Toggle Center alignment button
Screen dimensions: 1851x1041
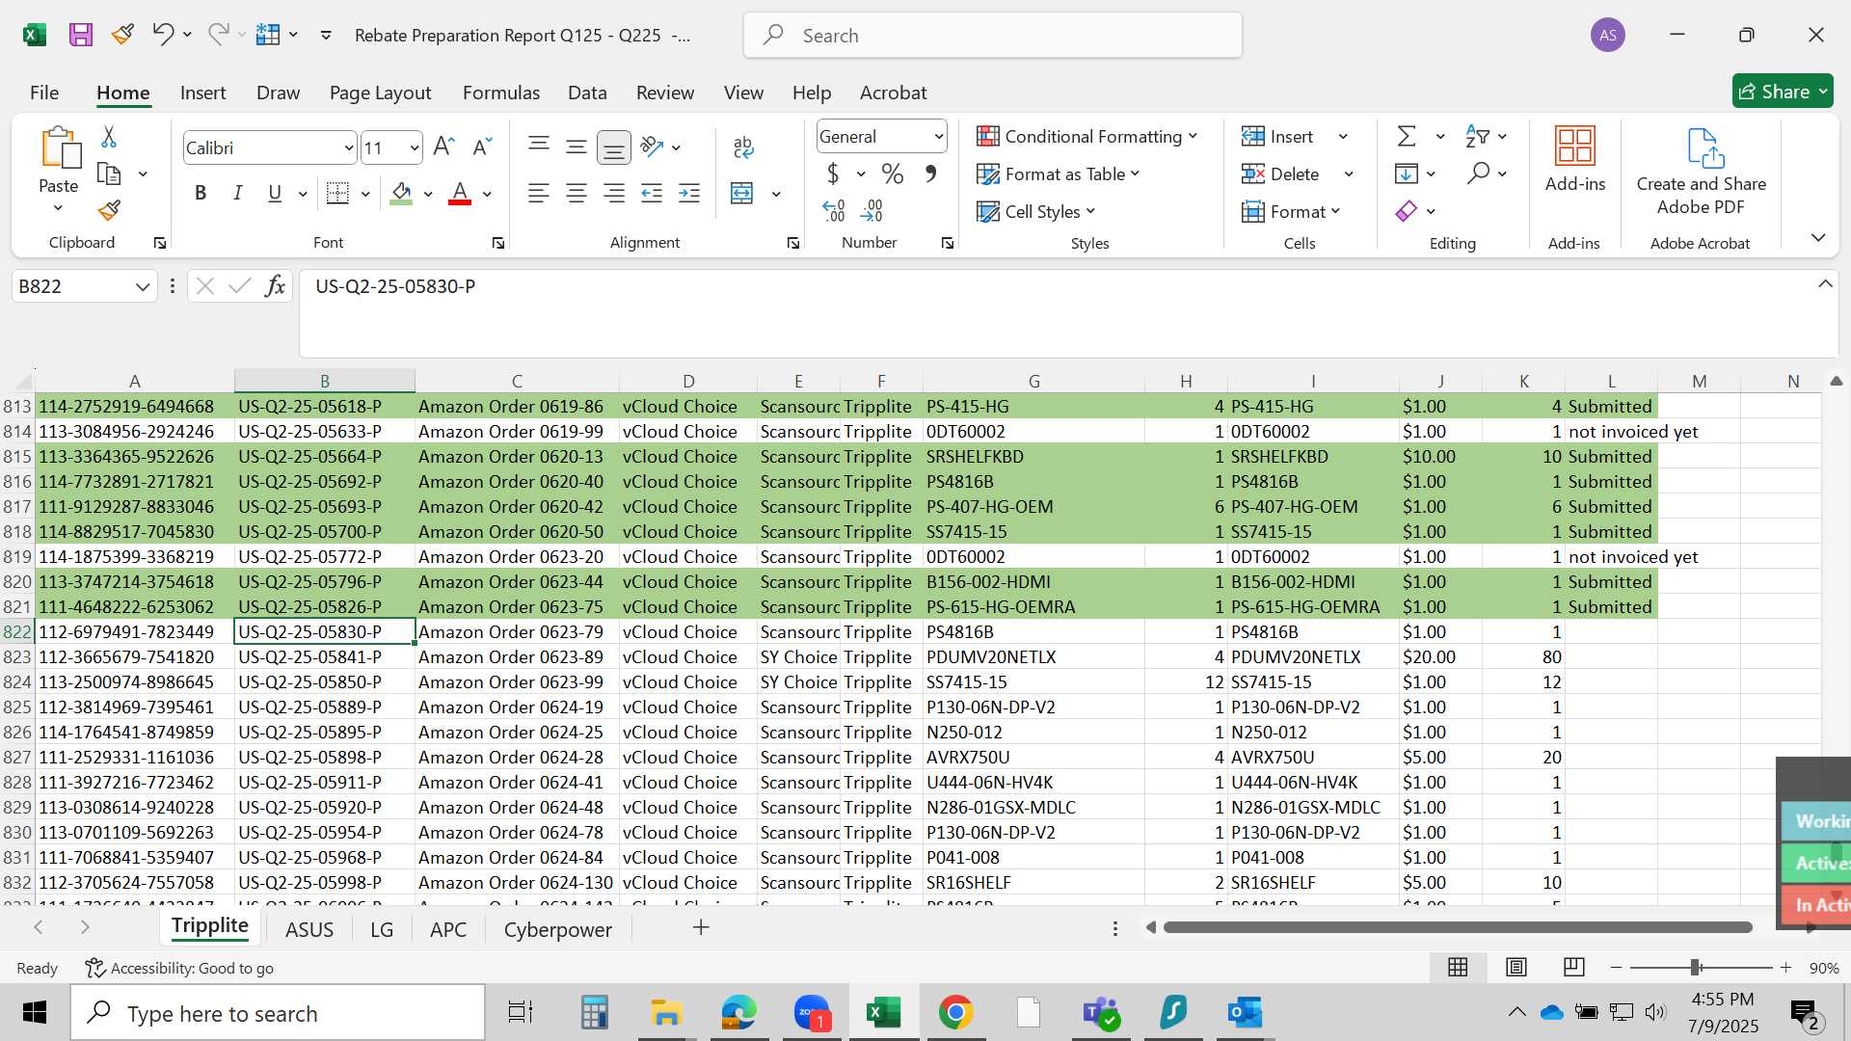(x=577, y=194)
